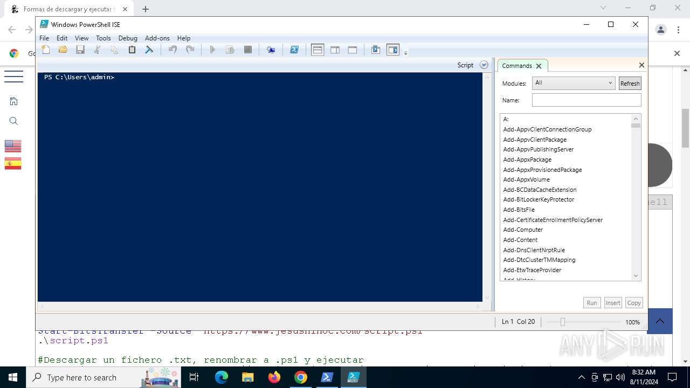Launch PowerShell.exe from the toolbar icon
This screenshot has width=690, height=388.
(x=294, y=50)
